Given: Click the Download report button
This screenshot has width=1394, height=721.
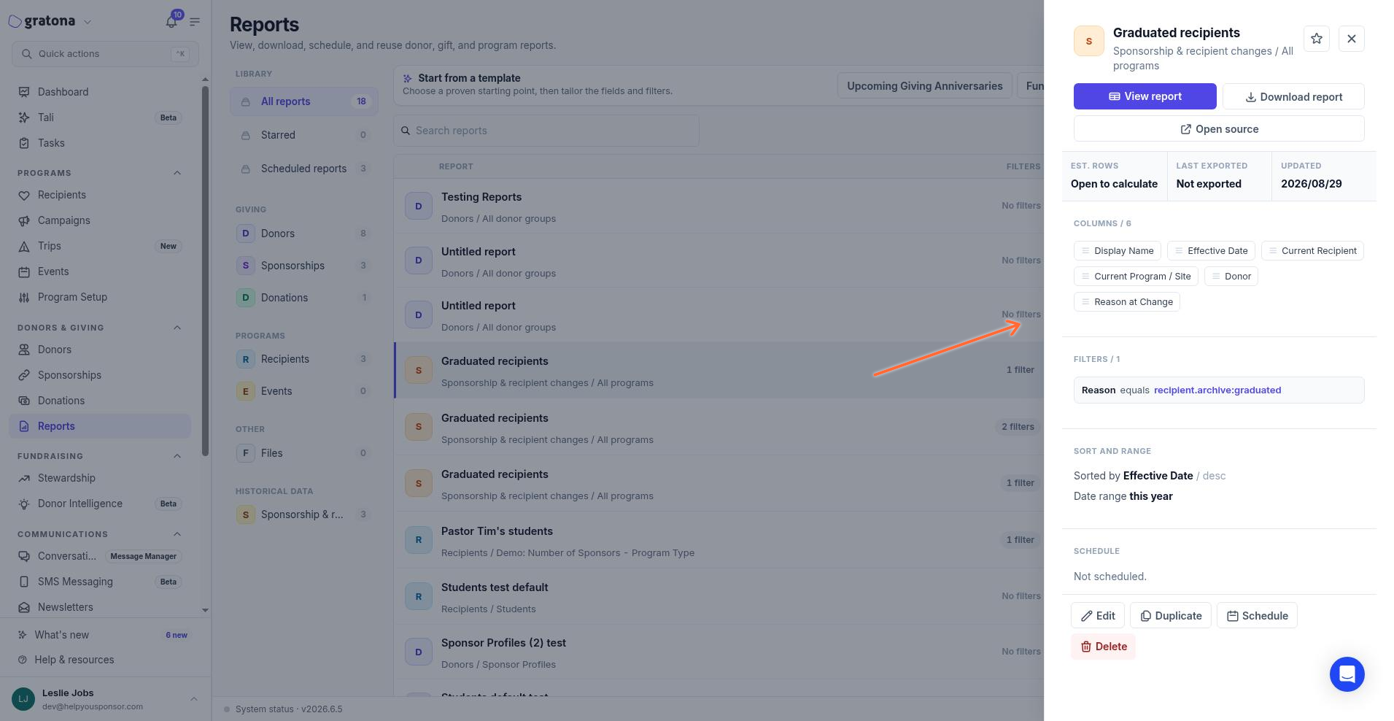Looking at the screenshot, I should click(x=1293, y=96).
